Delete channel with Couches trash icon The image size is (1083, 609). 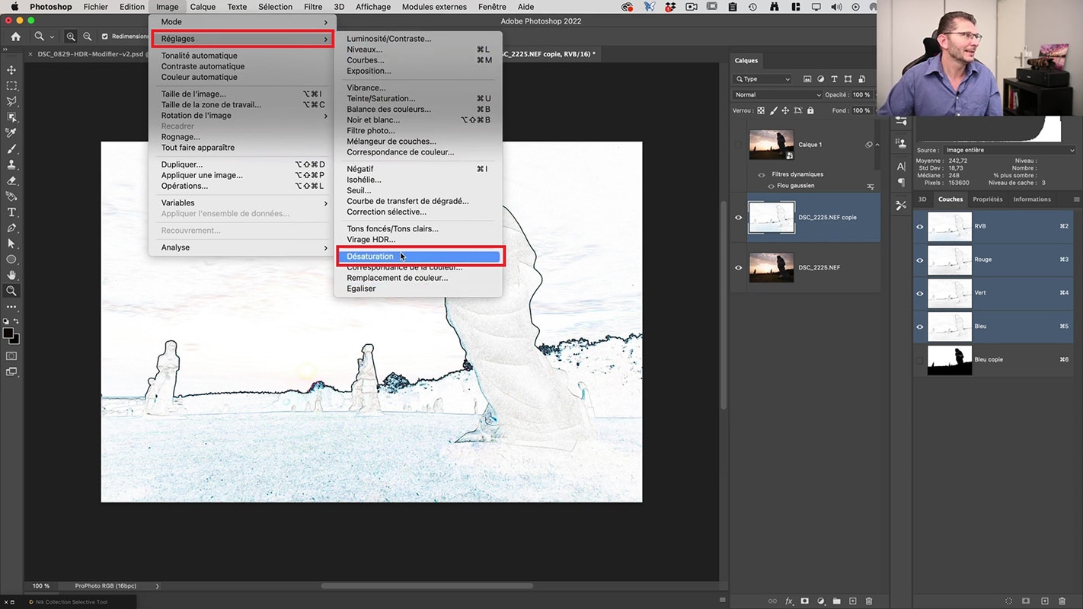1062,601
